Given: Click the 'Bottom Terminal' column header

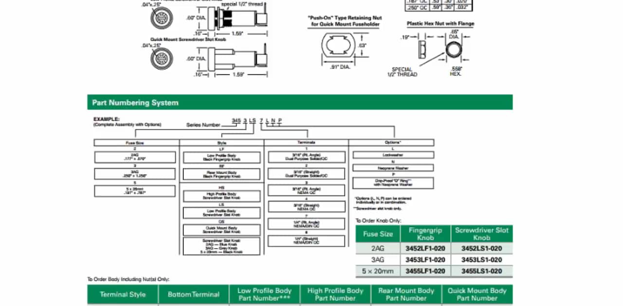Looking at the screenshot, I should point(194,294).
